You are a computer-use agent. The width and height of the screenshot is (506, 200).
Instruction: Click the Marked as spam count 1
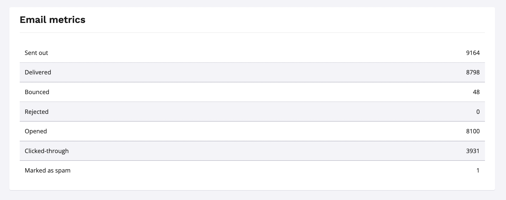pos(478,170)
